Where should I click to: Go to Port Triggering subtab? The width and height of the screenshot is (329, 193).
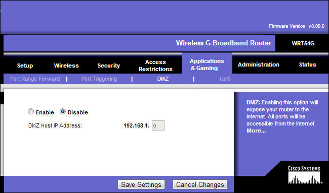click(99, 79)
